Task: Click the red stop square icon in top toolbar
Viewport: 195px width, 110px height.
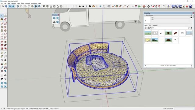Action: click(x=187, y=6)
